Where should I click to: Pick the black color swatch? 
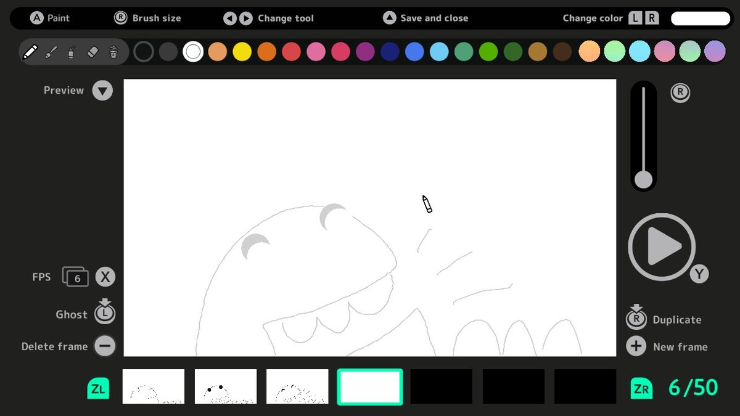(x=144, y=52)
